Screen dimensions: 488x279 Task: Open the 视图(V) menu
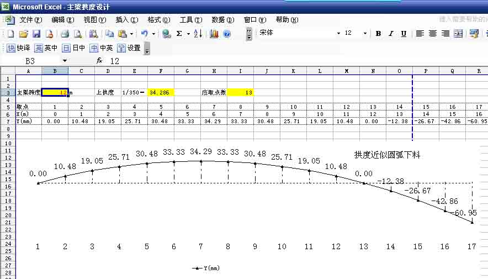pos(95,20)
